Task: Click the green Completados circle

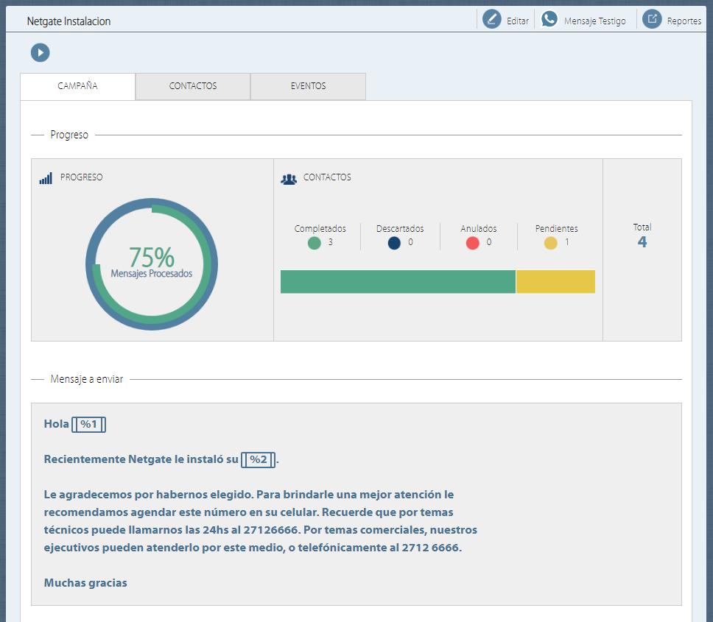Action: (315, 243)
